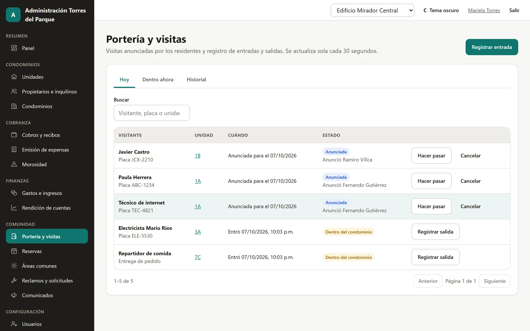Cancel Paula Herrera's announced visit

(470, 181)
